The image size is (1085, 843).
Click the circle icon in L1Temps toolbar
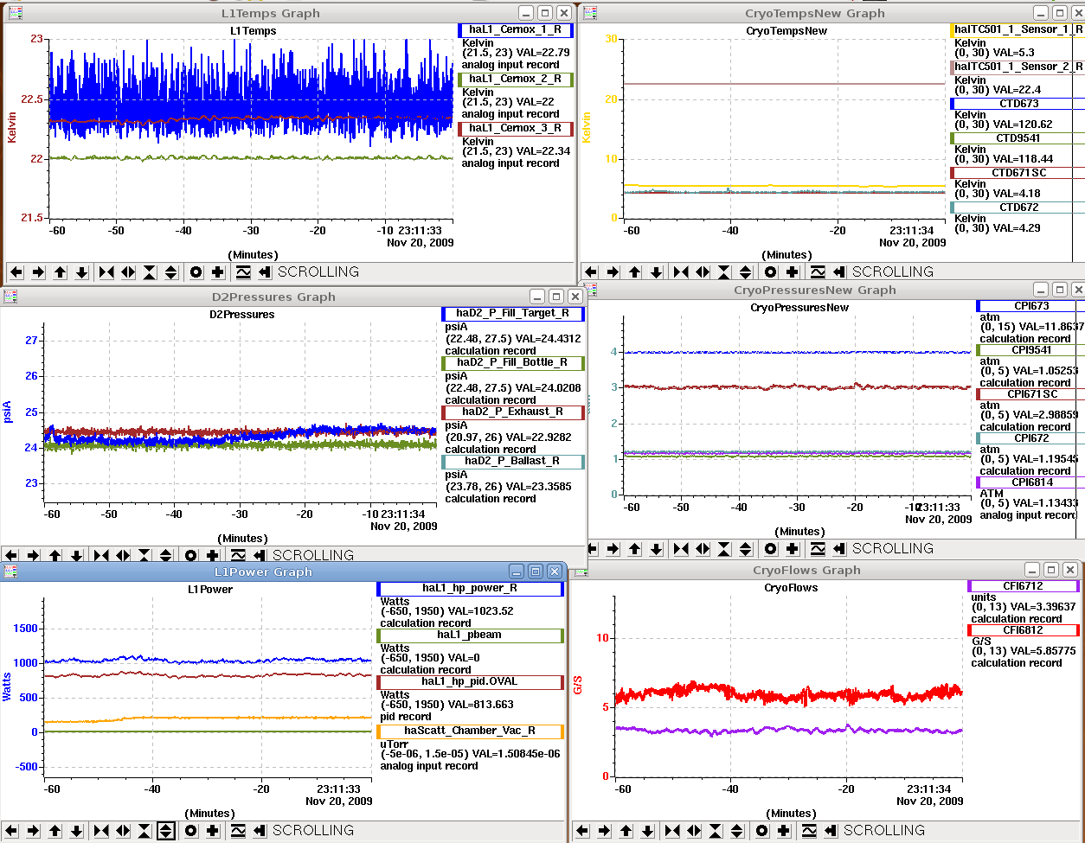[196, 271]
